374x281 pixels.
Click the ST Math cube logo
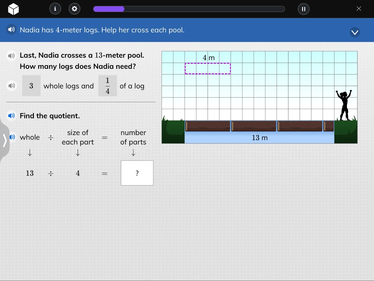tap(13, 9)
